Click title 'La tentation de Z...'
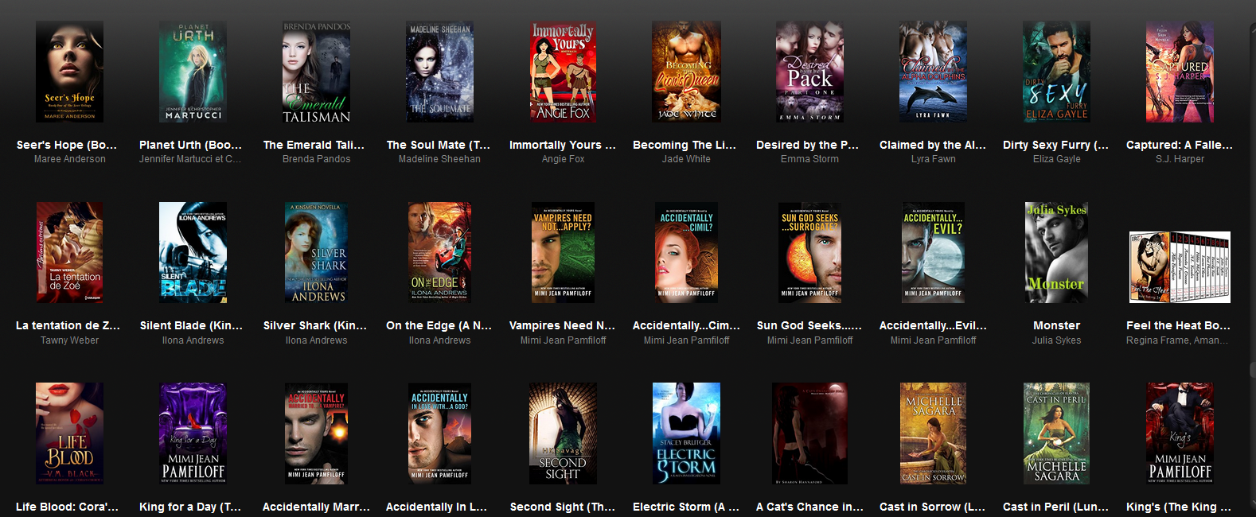Screen dimensions: 1256x517 click(x=68, y=325)
